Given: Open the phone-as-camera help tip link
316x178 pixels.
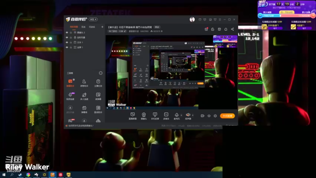Looking at the screenshot, I should [81, 126].
